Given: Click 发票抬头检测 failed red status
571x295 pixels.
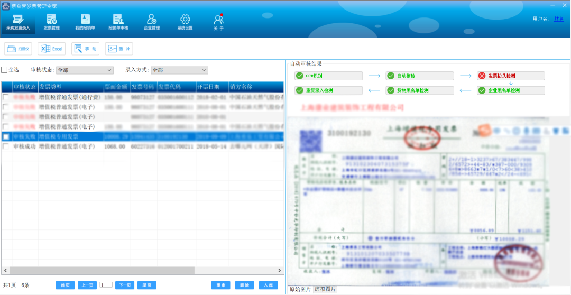Looking at the screenshot, I should tap(511, 76).
